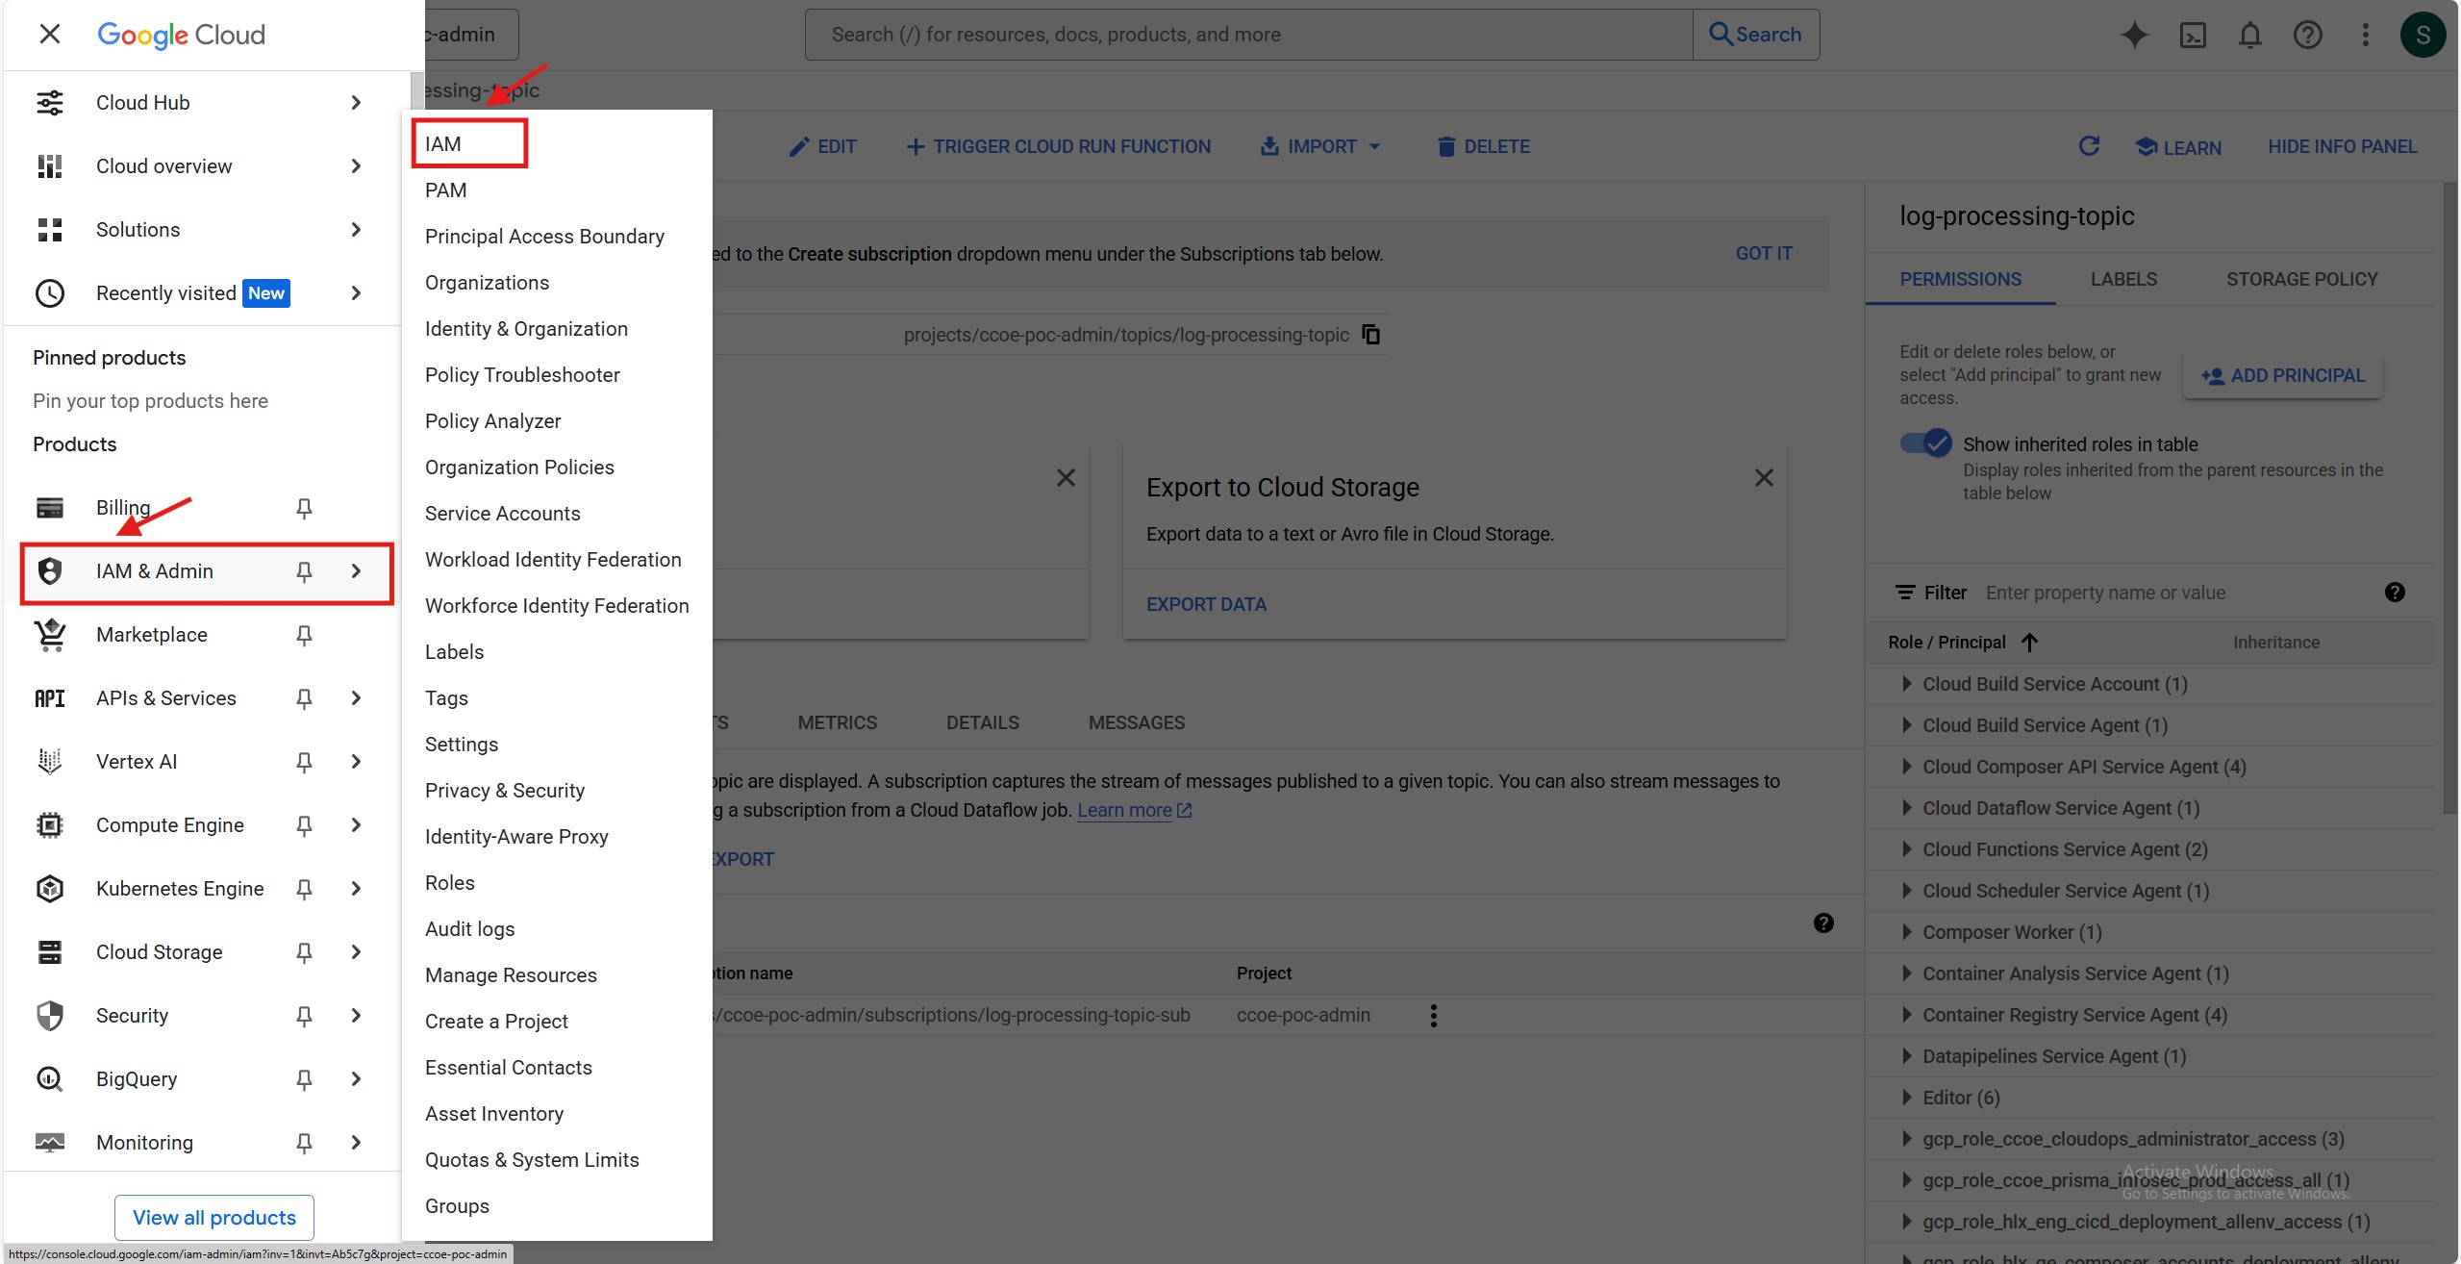Toggle Show inherited roles in table
The height and width of the screenshot is (1264, 2461).
click(x=1925, y=443)
